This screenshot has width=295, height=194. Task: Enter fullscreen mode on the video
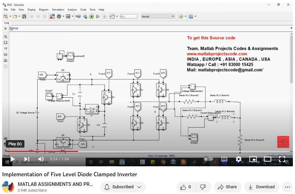tap(282, 159)
